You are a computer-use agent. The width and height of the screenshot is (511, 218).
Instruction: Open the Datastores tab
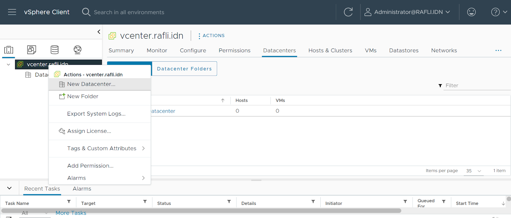pyautogui.click(x=404, y=50)
